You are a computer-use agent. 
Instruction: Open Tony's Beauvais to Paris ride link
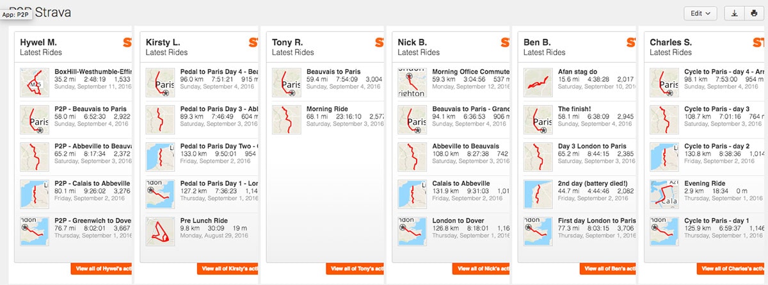333,72
